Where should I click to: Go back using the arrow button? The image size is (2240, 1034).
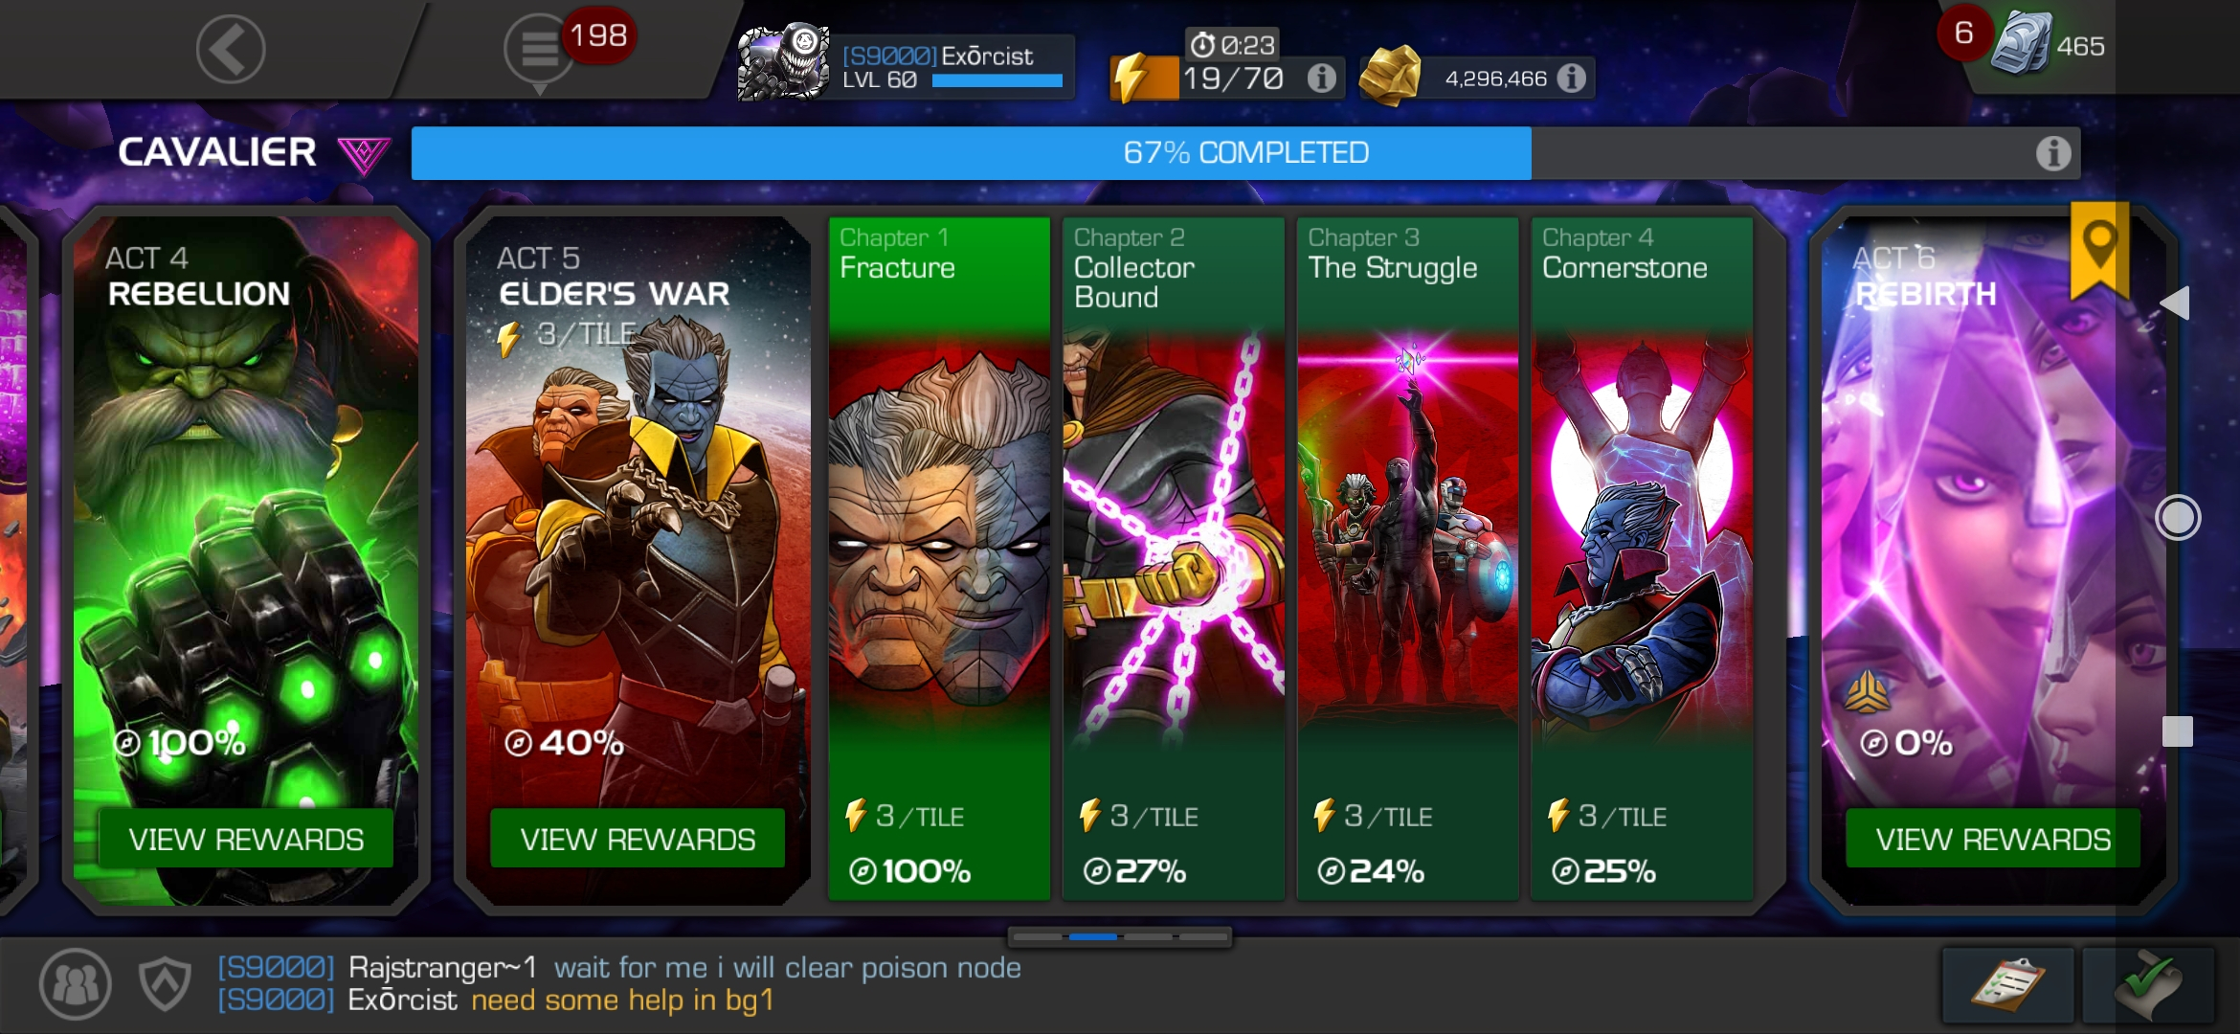(x=231, y=49)
